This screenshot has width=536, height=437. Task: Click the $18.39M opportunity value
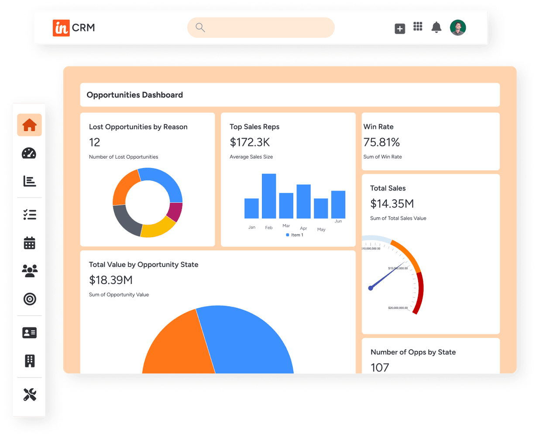(111, 280)
